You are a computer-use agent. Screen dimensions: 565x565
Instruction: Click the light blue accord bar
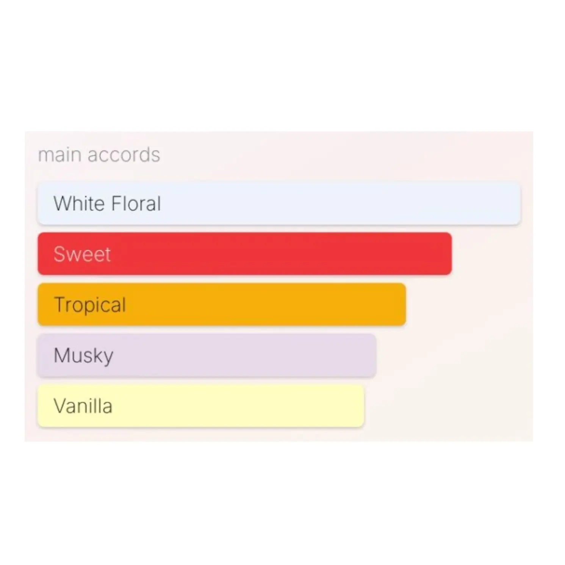(x=279, y=203)
